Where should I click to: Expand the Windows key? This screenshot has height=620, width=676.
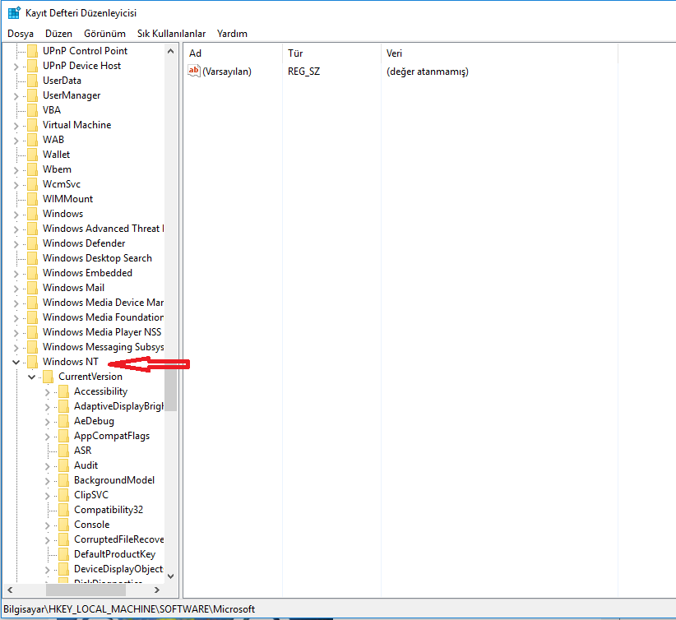click(16, 215)
